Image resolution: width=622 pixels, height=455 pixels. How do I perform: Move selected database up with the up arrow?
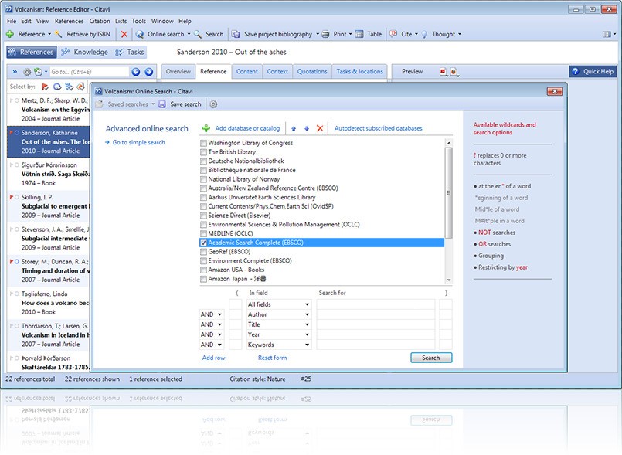click(294, 128)
